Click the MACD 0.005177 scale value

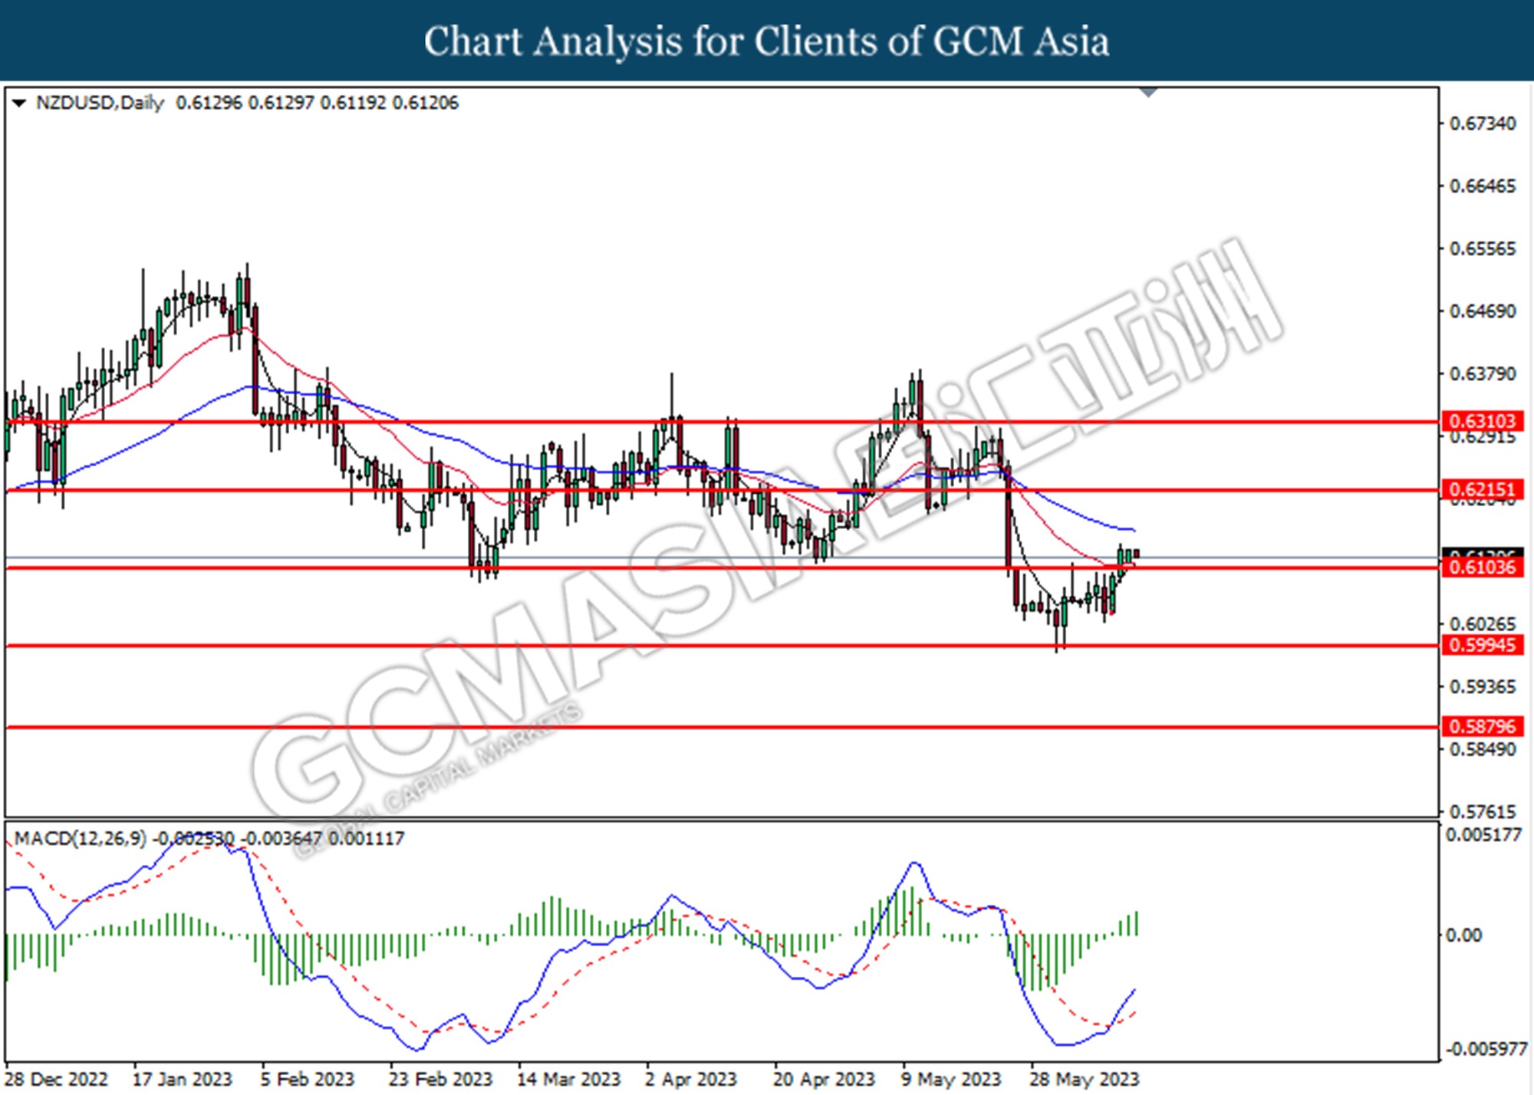(x=1483, y=835)
